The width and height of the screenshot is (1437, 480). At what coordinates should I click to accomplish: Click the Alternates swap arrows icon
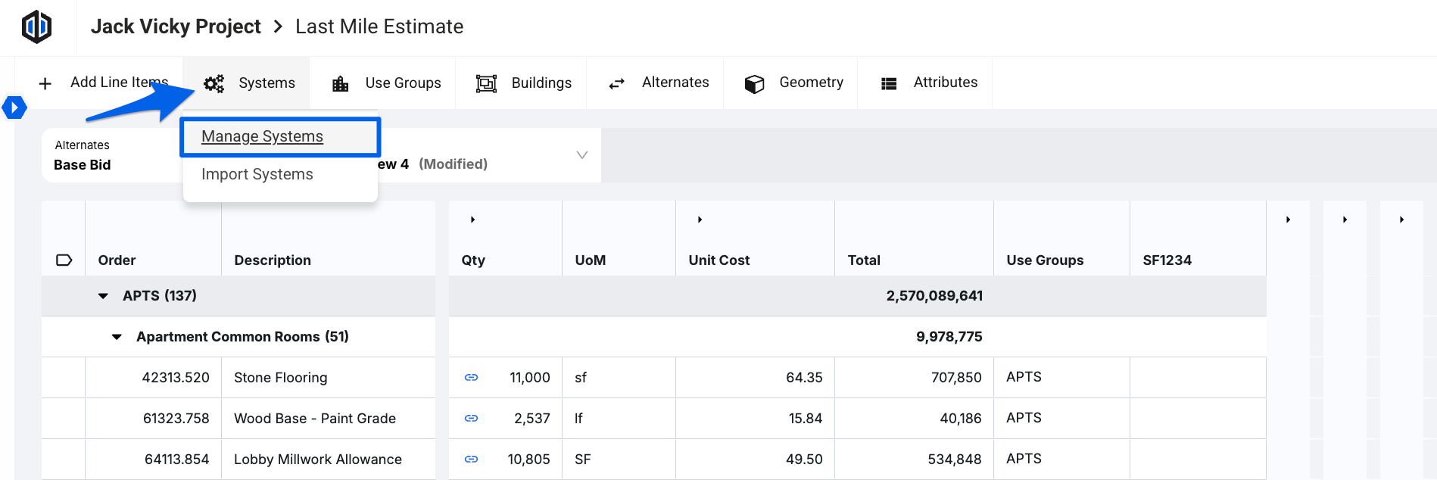click(617, 83)
